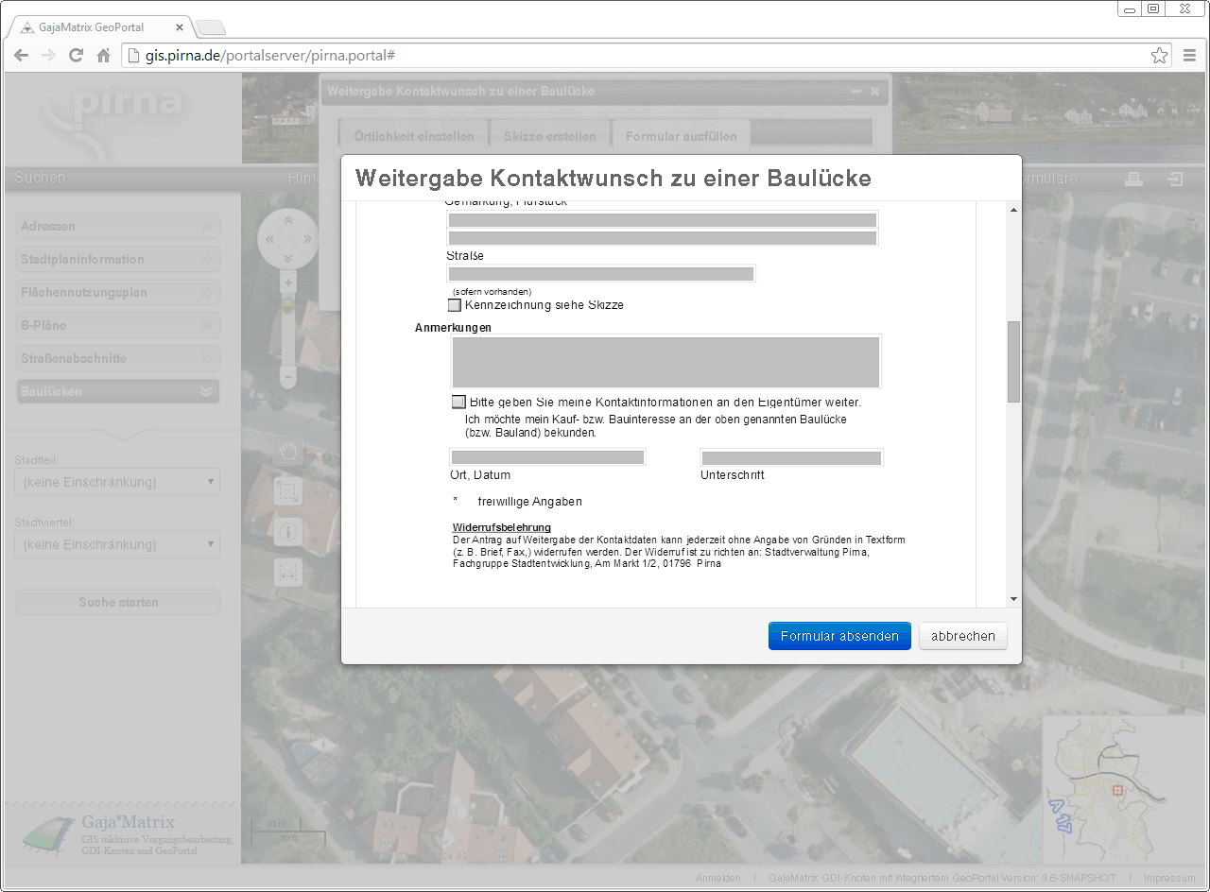Click the print icon in the toolbar
This screenshot has height=892, width=1210.
(1134, 179)
